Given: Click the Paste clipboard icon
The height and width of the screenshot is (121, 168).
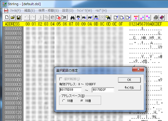Looking at the screenshot, I should [52, 17].
